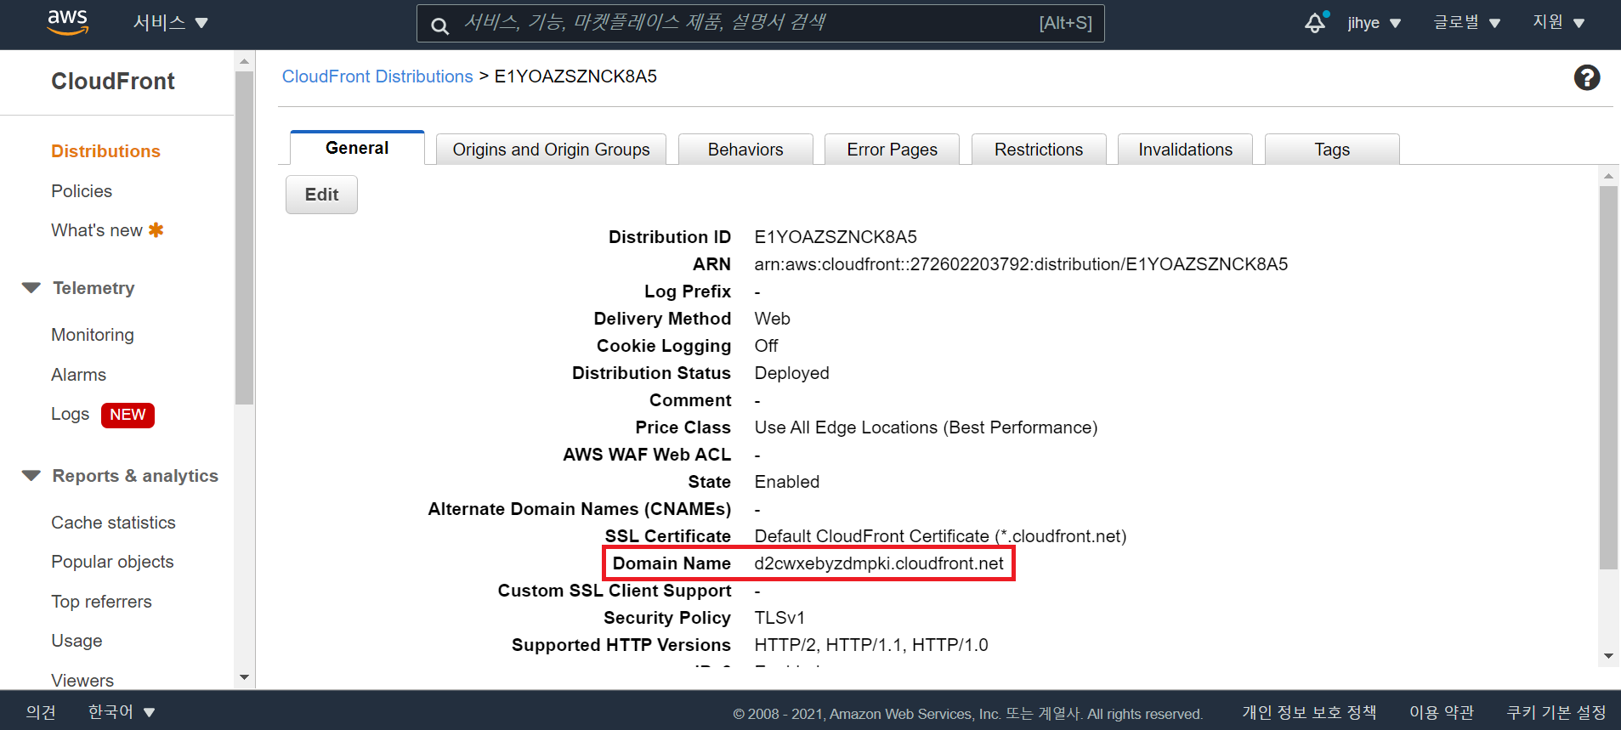Click domain name d2cwxebyzdmpki.cloudfront.net
The height and width of the screenshot is (730, 1621).
pos(879,563)
